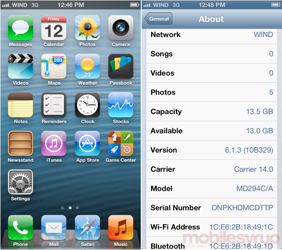Tap the Photos count row in About

pyautogui.click(x=212, y=92)
